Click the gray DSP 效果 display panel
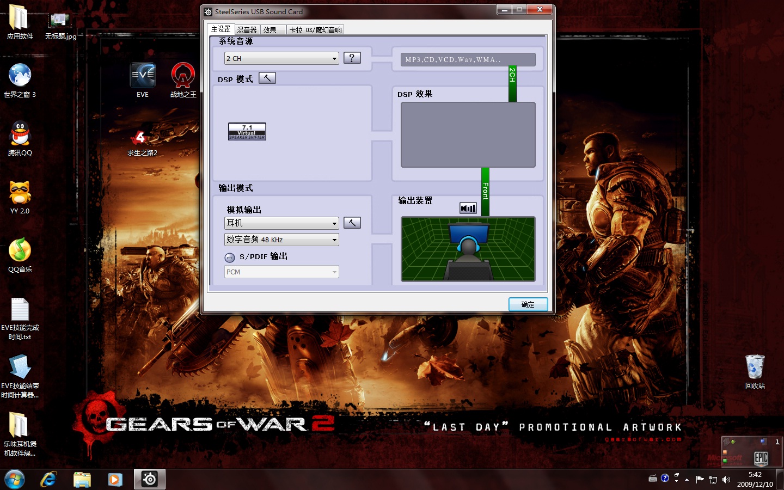This screenshot has width=784, height=490. (468, 134)
